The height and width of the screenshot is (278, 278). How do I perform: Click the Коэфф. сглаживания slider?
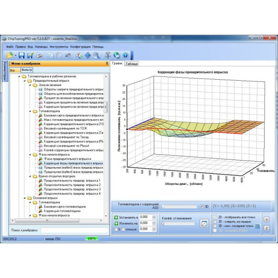coord(163,223)
